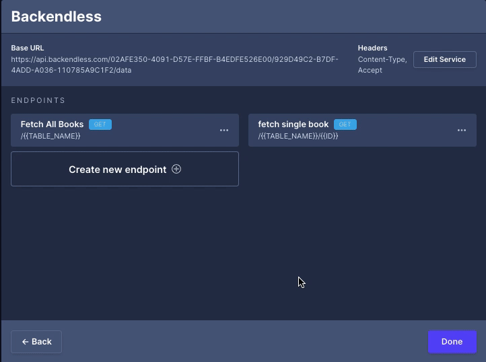Open the Fetch All Books endpoint card
This screenshot has height=362, width=486.
(125, 130)
